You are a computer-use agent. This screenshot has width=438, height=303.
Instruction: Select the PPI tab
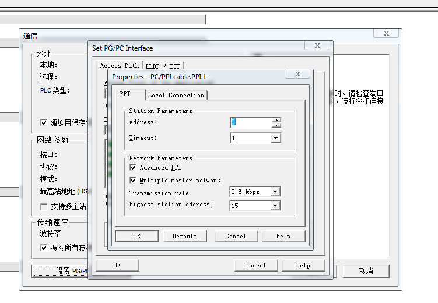click(125, 94)
